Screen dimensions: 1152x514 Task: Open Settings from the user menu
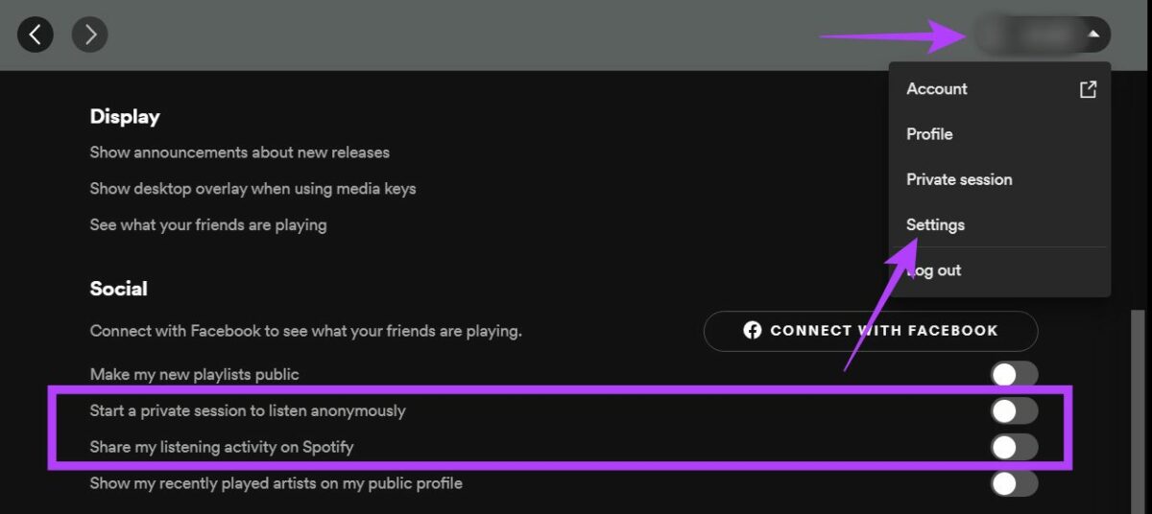click(x=935, y=224)
